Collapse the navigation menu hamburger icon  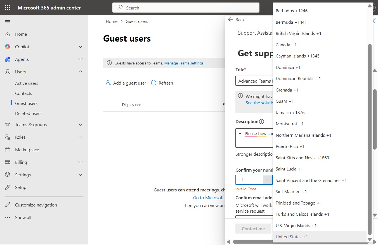(8, 21)
